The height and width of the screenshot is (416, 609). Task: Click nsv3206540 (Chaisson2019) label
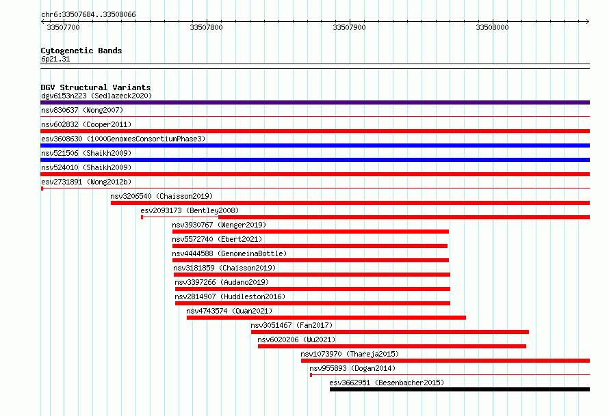coord(161,196)
